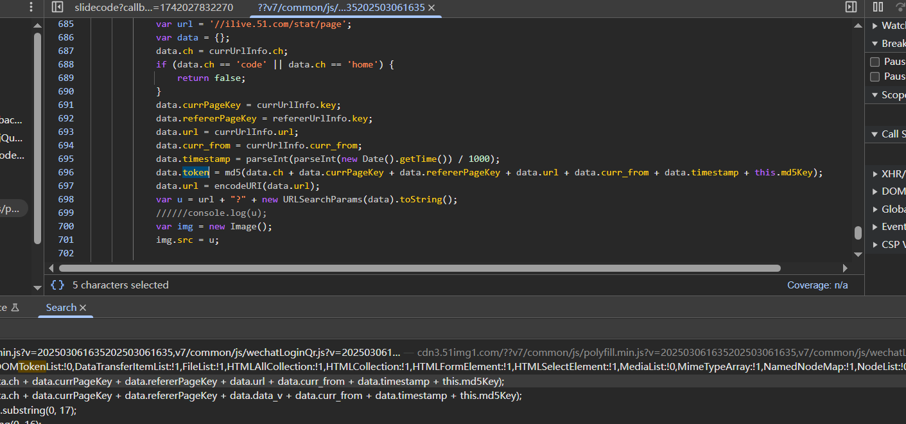Image resolution: width=906 pixels, height=424 pixels.
Task: Click the step over icon
Action: 900,8
